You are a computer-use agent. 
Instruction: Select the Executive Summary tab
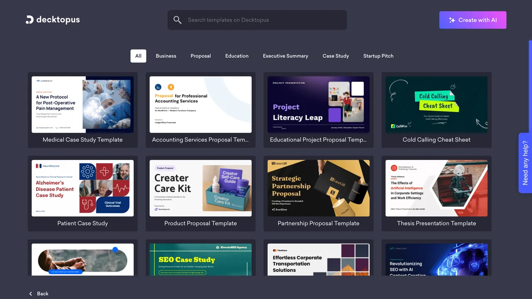(x=286, y=56)
